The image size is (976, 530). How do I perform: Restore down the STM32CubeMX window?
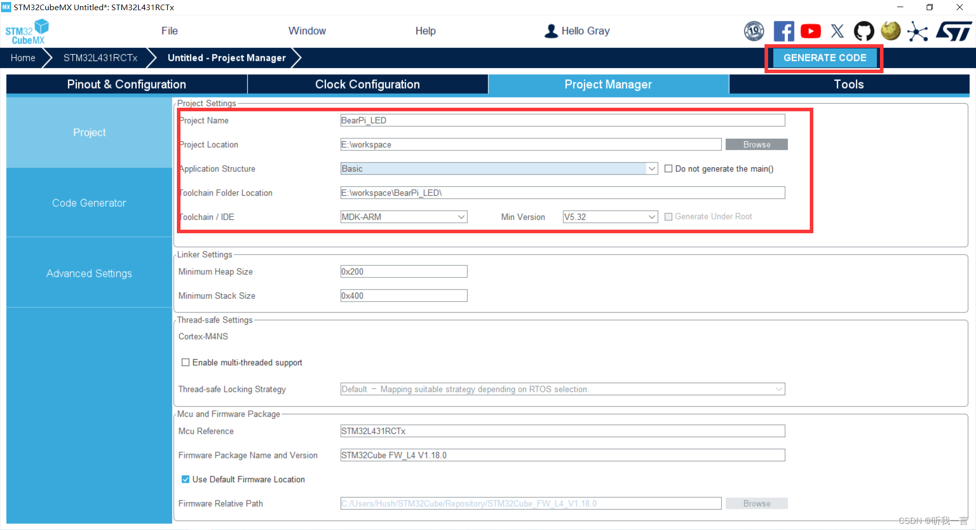[929, 7]
